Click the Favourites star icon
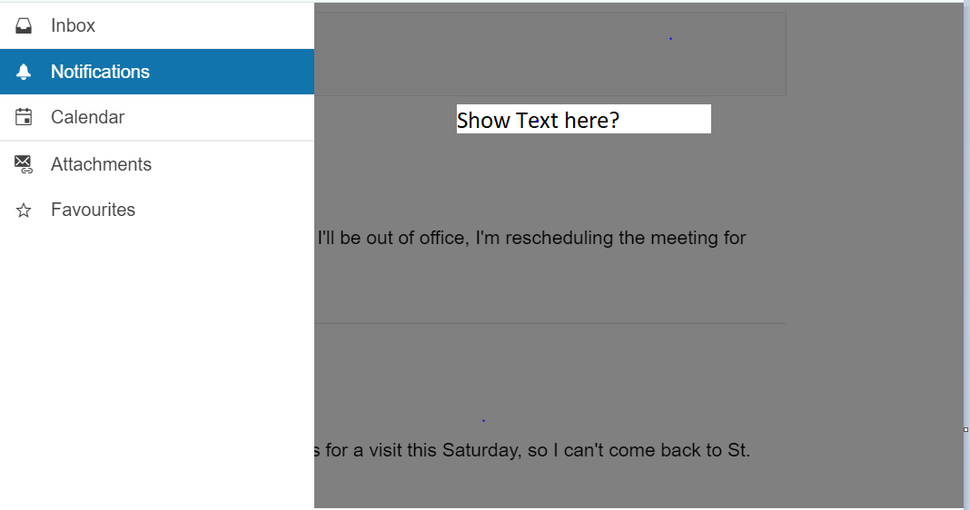The image size is (970, 510). pos(25,211)
